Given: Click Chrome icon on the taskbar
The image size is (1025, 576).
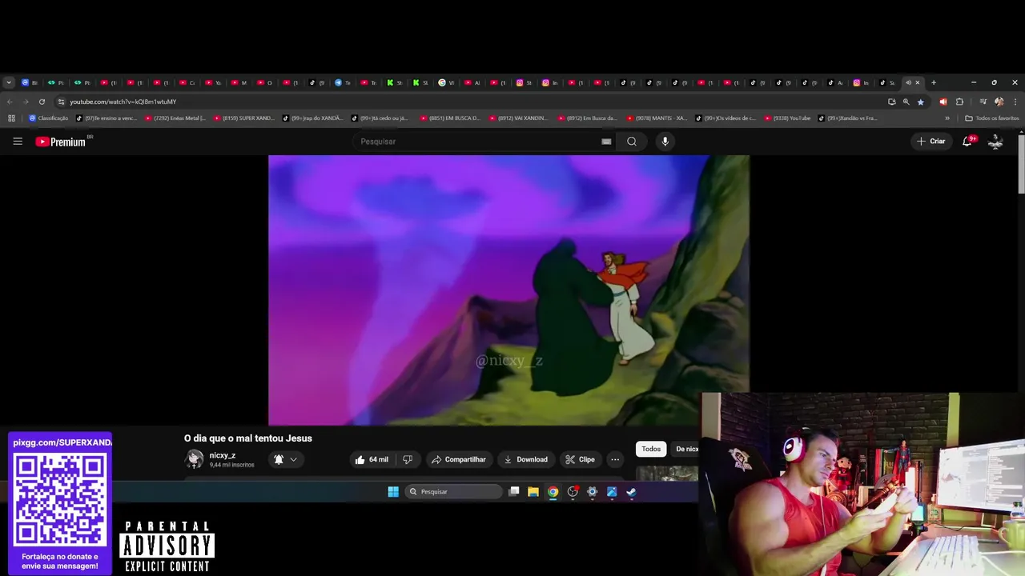Looking at the screenshot, I should [553, 492].
